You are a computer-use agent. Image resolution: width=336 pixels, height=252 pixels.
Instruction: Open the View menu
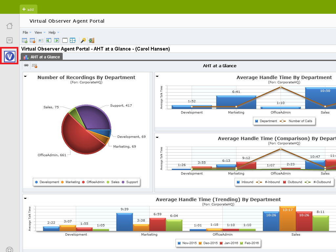pyautogui.click(x=38, y=32)
